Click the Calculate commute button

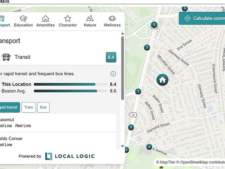[202, 18]
